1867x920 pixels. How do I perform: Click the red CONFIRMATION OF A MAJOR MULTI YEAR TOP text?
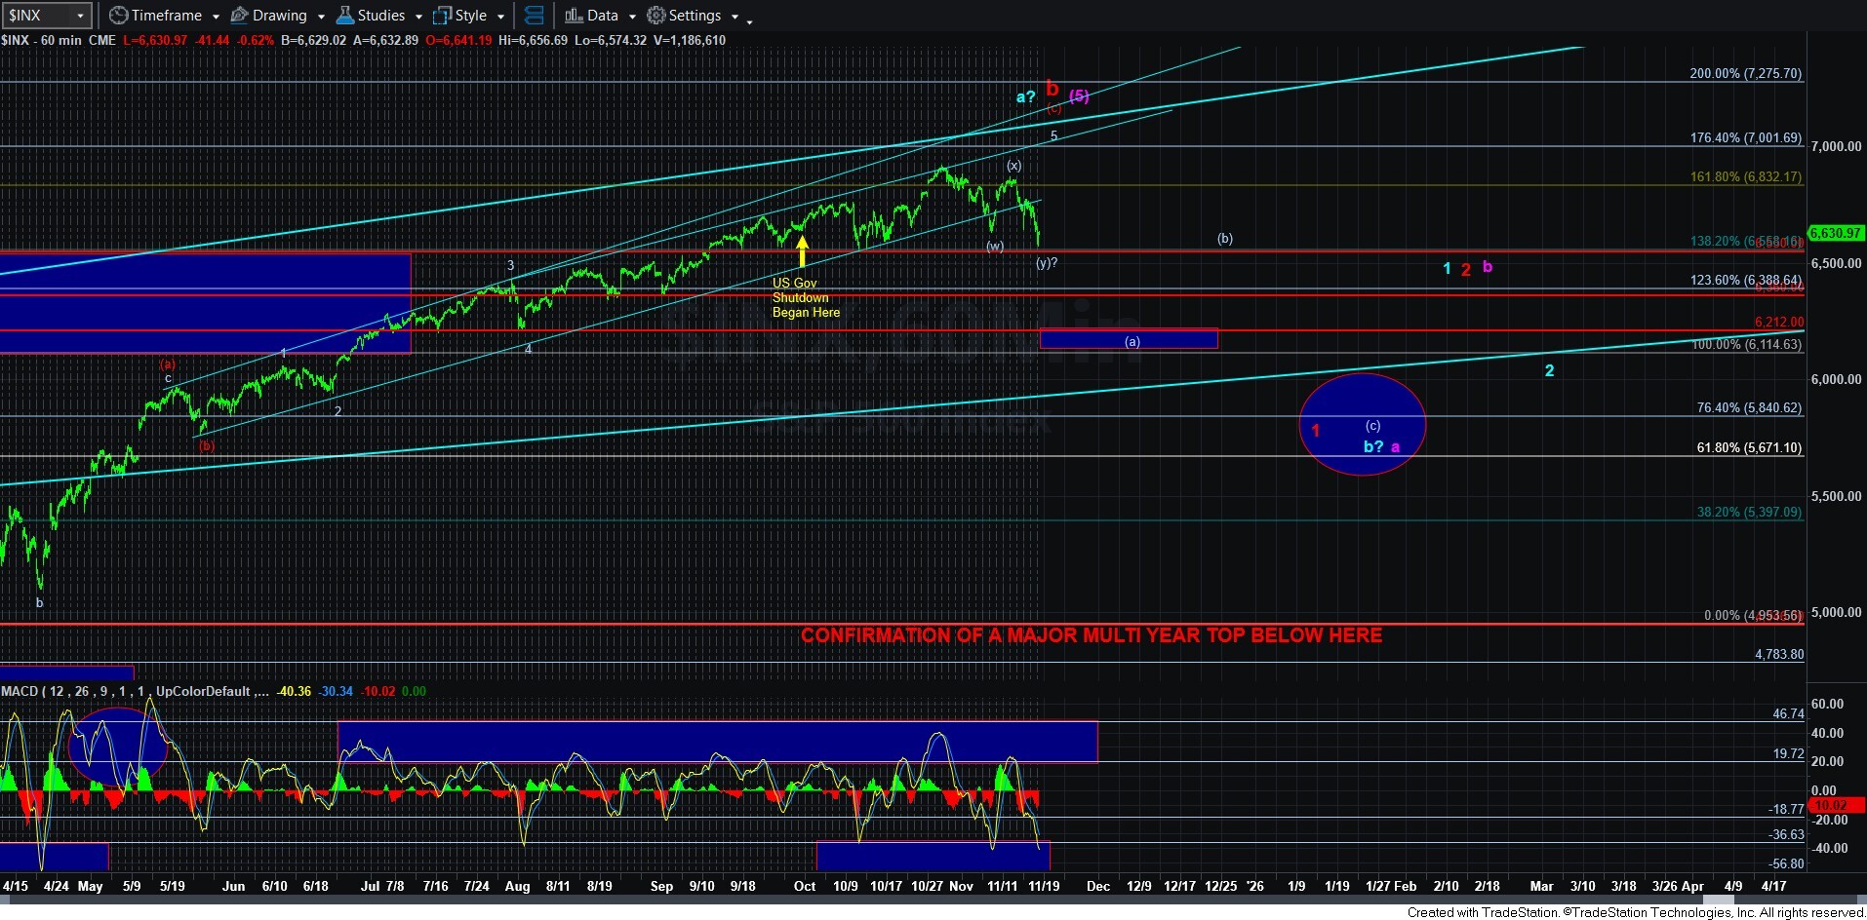1091,635
